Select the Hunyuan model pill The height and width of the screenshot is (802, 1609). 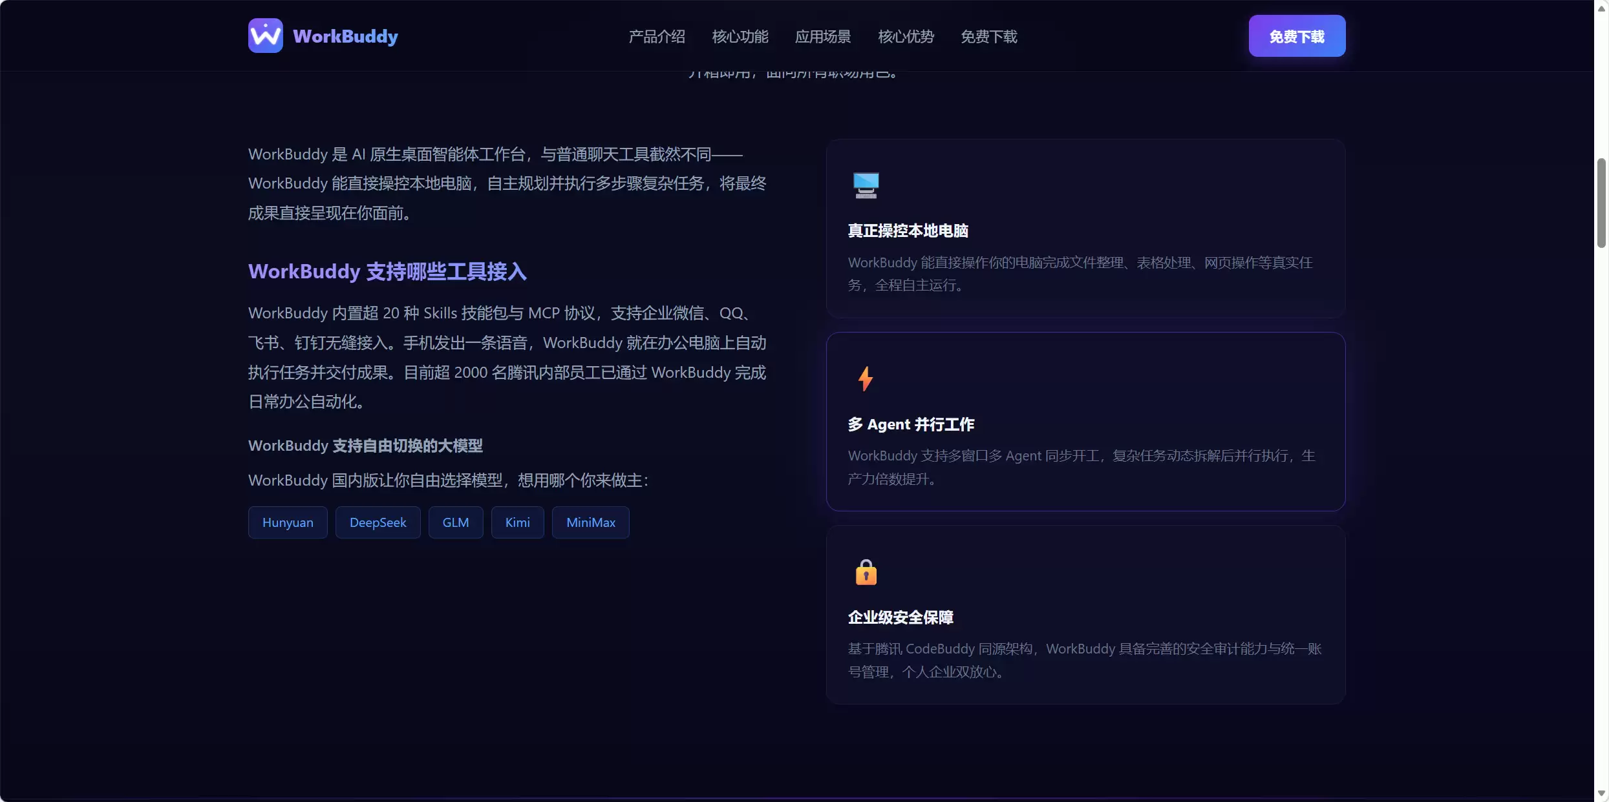[287, 522]
